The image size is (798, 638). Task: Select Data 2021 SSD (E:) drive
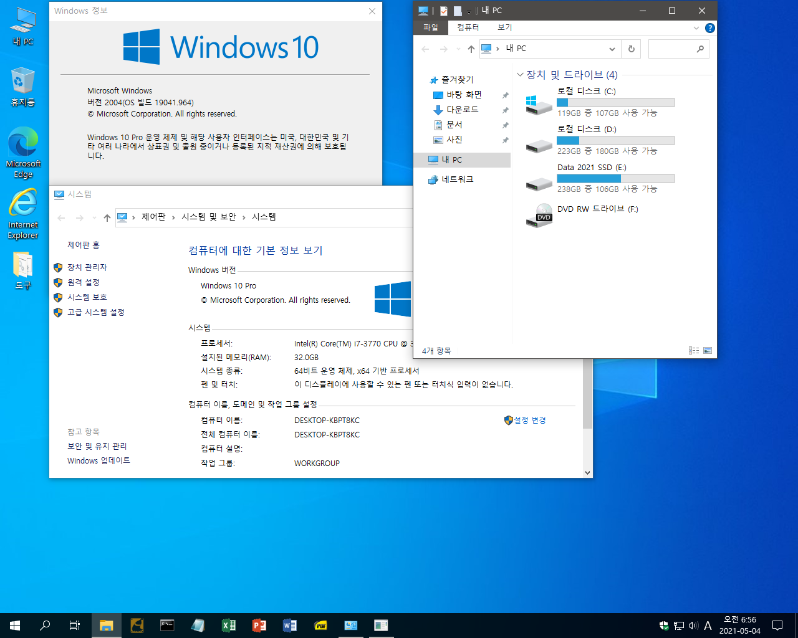tap(600, 178)
